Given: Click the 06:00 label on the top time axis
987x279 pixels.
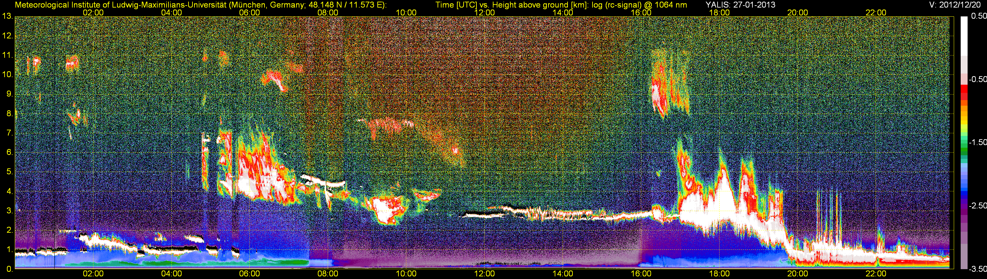Looking at the screenshot, I should click(249, 12).
